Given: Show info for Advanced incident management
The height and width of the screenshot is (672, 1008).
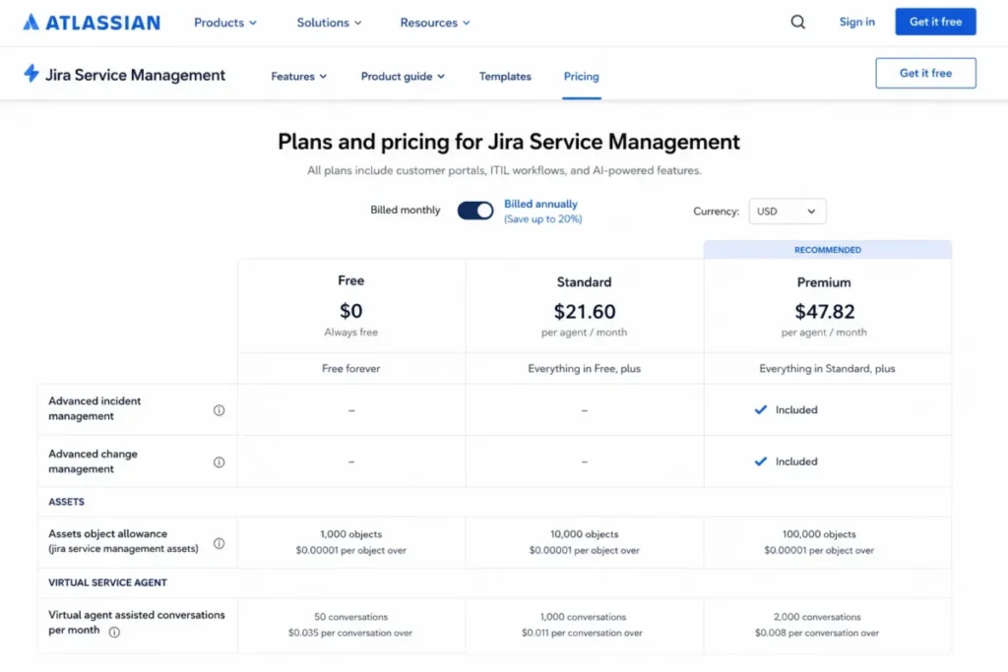Looking at the screenshot, I should tap(220, 410).
